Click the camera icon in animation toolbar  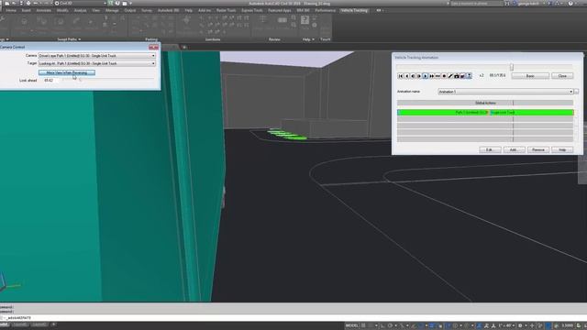457,76
